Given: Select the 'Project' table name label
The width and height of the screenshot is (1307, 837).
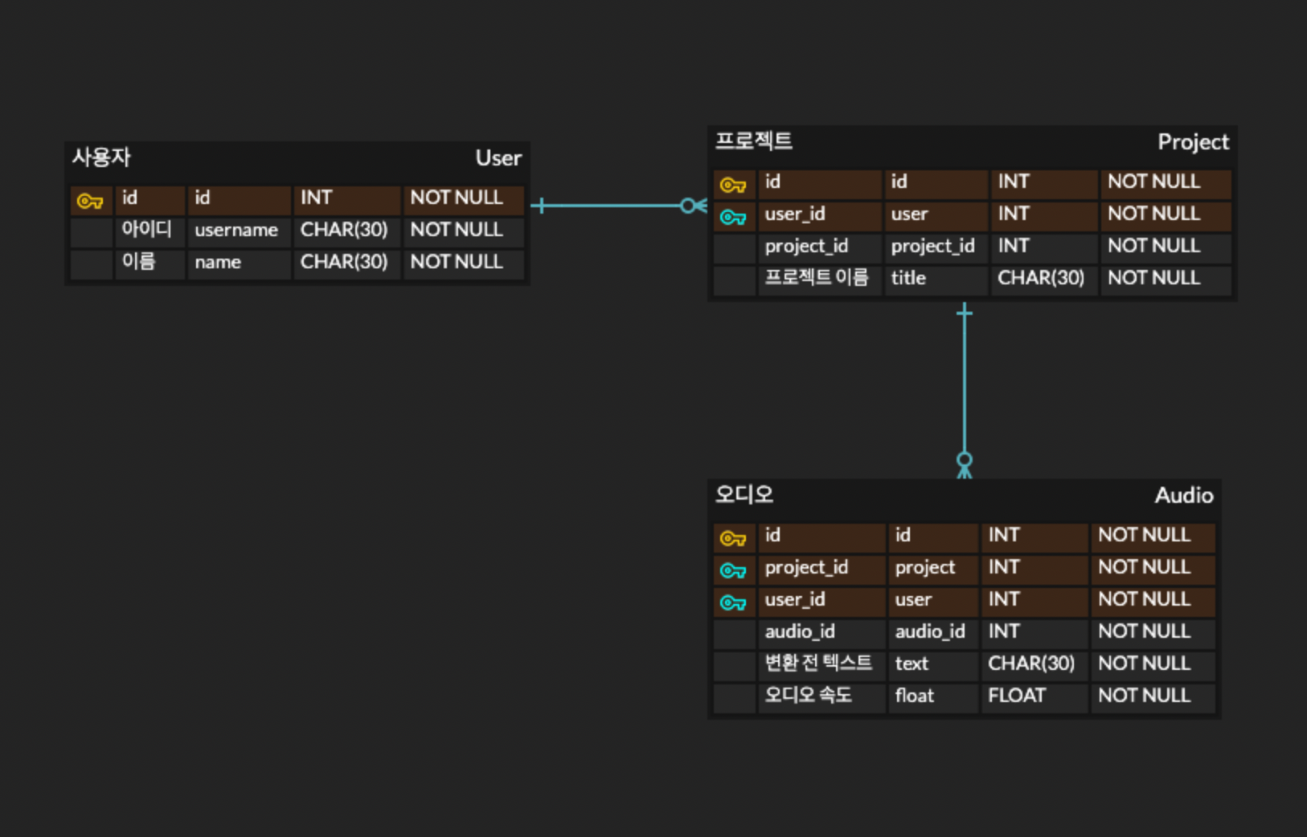Looking at the screenshot, I should tap(1193, 142).
